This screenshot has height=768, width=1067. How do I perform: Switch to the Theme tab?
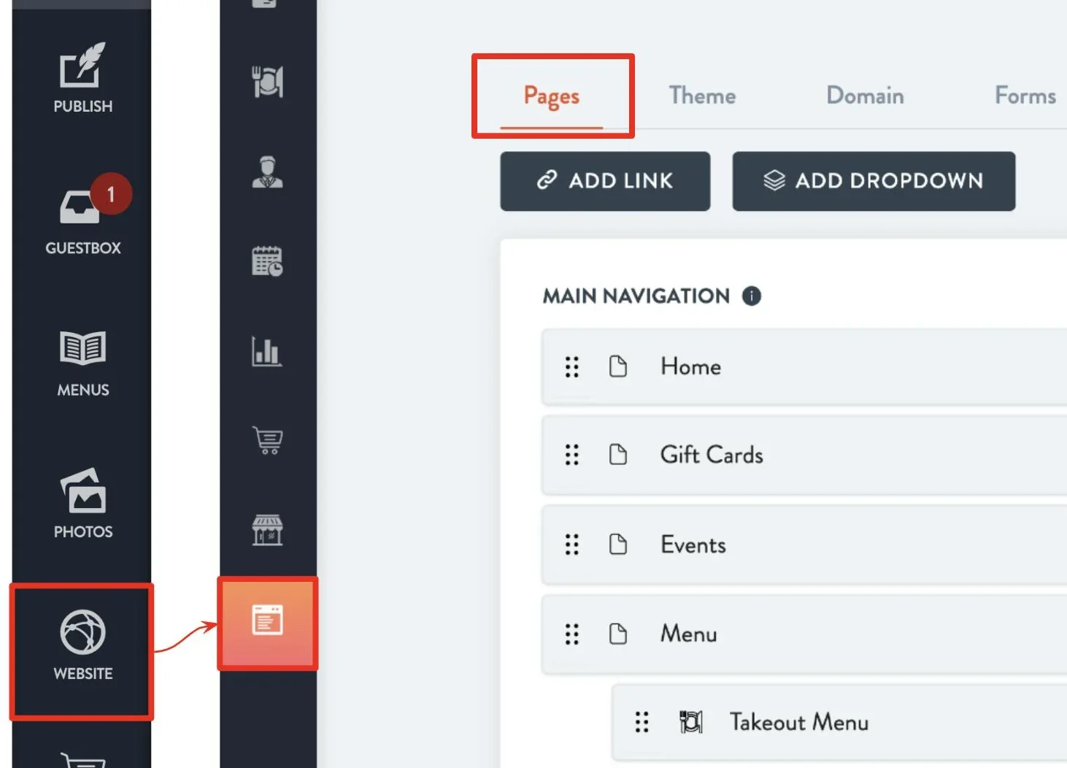click(x=702, y=96)
